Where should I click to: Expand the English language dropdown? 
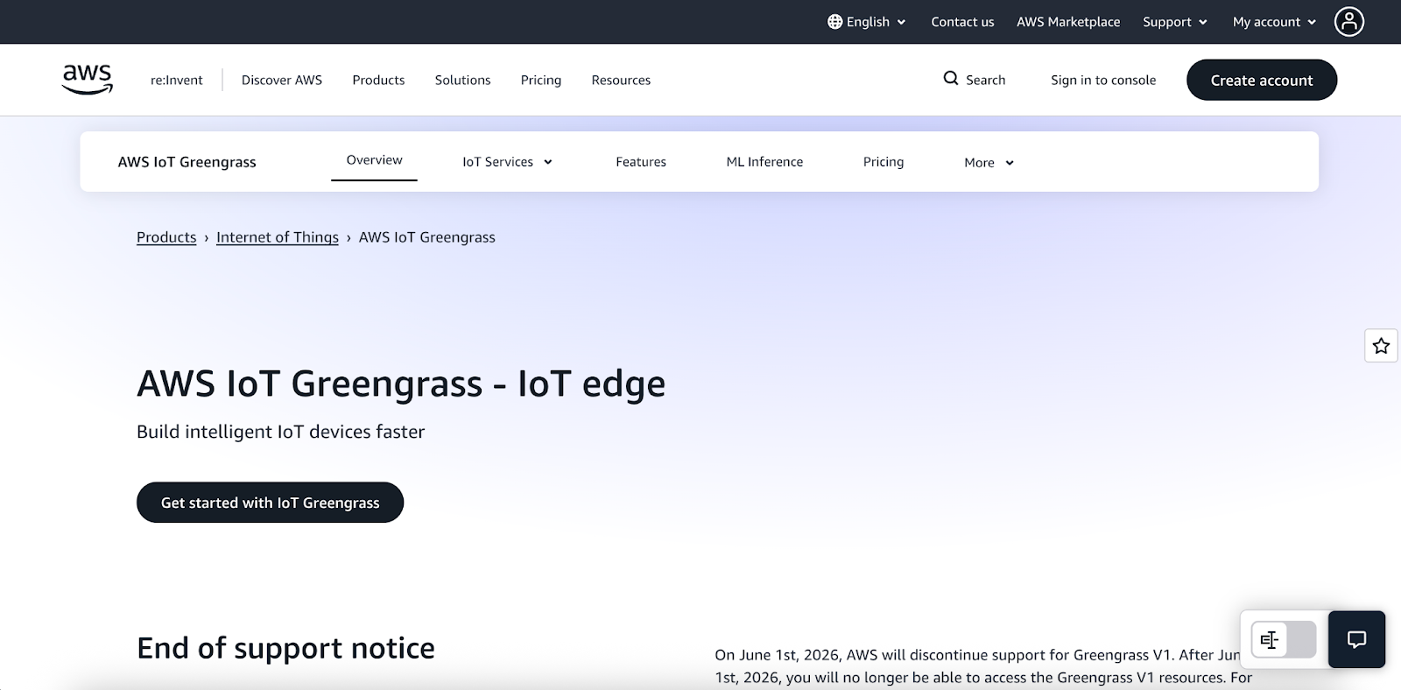867,22
